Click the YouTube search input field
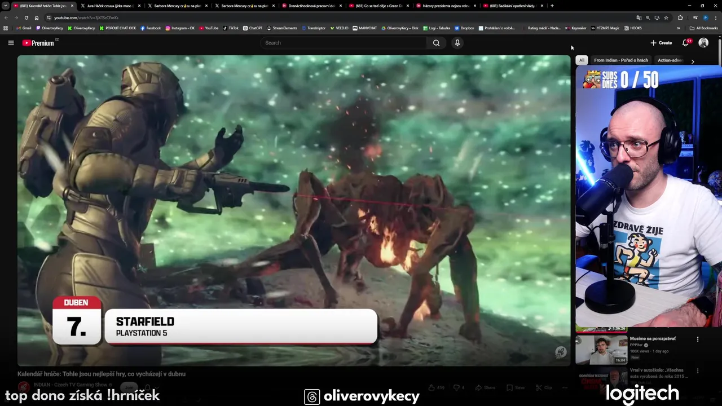Viewport: 722px width, 406px height. coord(344,43)
